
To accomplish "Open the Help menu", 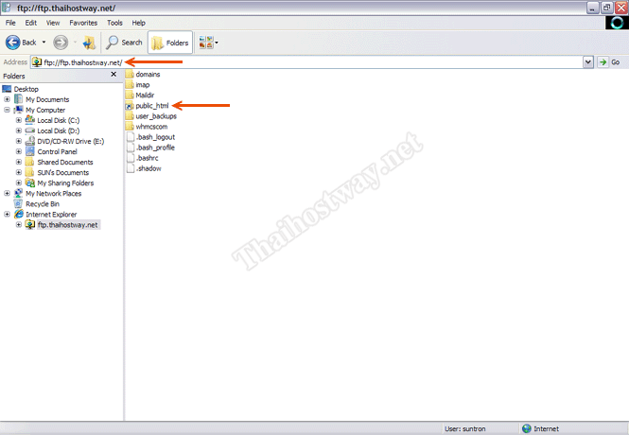I will (138, 23).
